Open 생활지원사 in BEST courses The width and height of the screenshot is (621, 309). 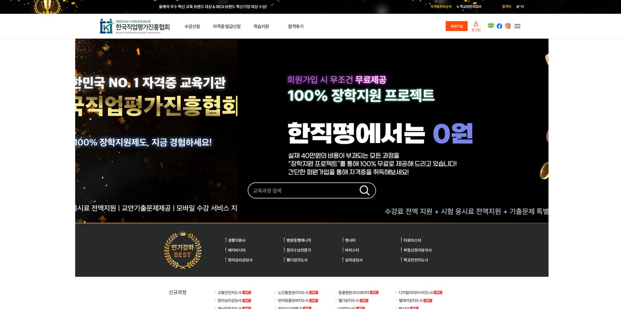coord(237,240)
